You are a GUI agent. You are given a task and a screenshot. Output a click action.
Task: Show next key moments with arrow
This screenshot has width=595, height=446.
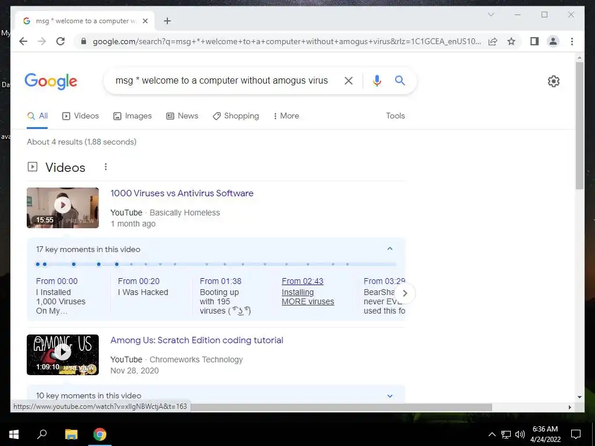(x=405, y=293)
